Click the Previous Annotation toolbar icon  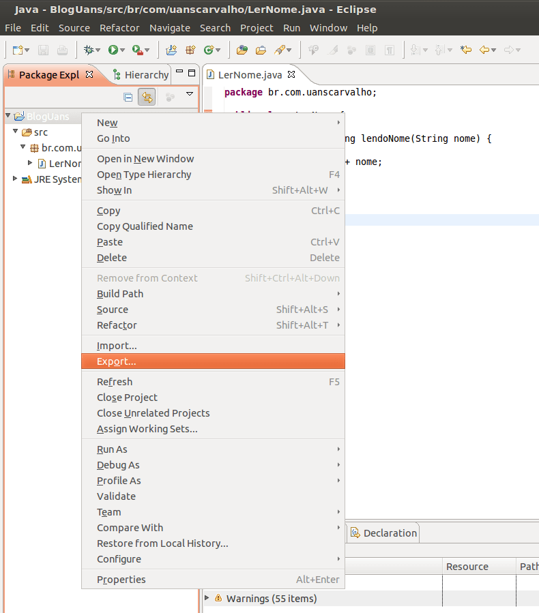439,50
